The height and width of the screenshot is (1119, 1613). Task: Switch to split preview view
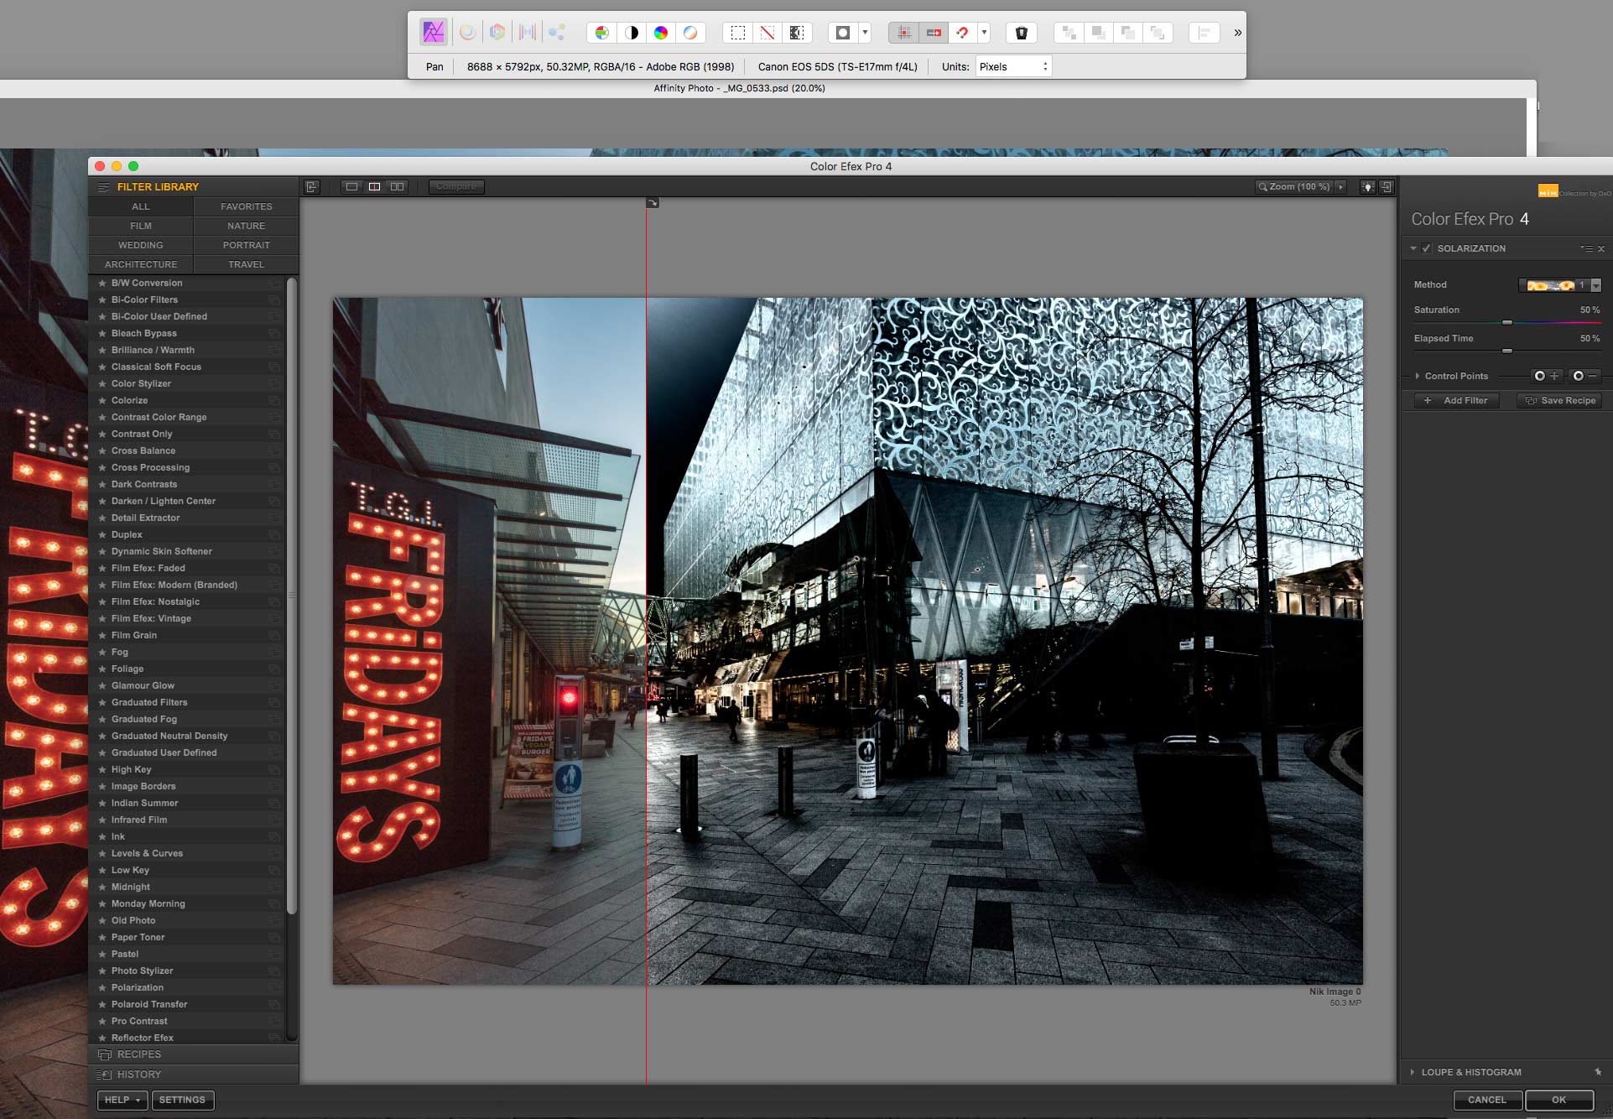pos(375,186)
